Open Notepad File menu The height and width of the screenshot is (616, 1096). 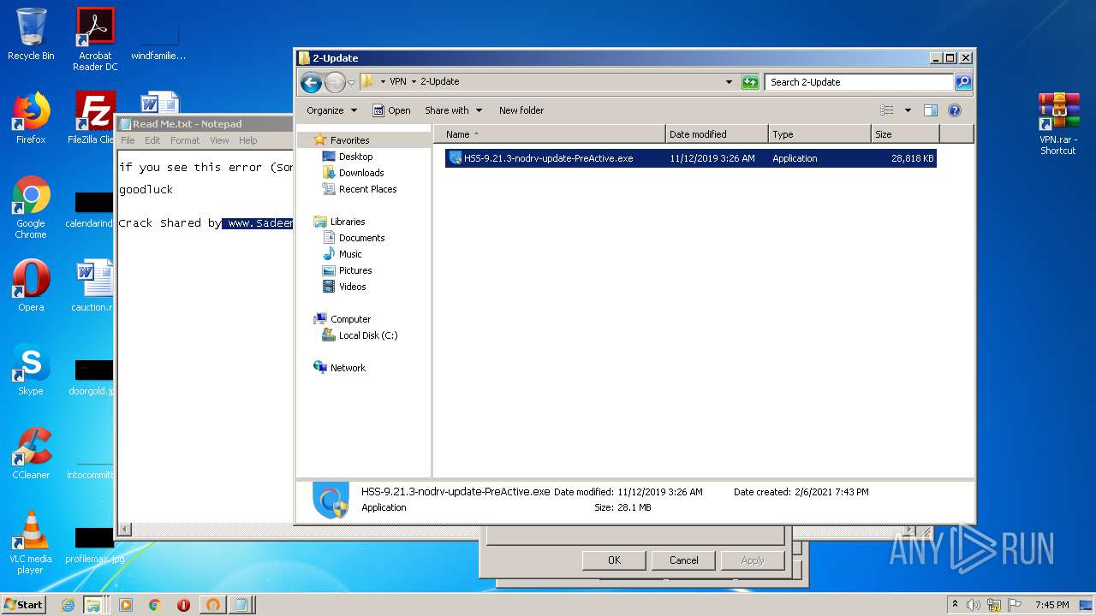coord(128,140)
